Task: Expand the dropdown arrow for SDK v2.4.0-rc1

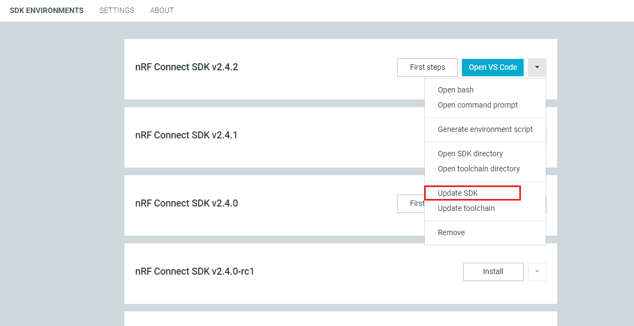Action: pyautogui.click(x=537, y=272)
